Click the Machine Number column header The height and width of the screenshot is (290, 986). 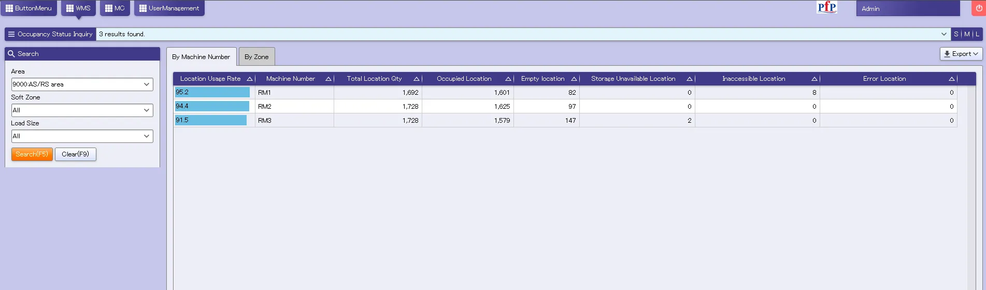295,79
